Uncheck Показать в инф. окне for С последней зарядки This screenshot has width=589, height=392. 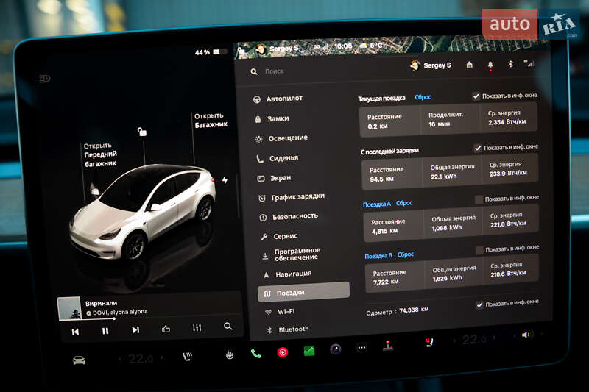click(x=477, y=148)
